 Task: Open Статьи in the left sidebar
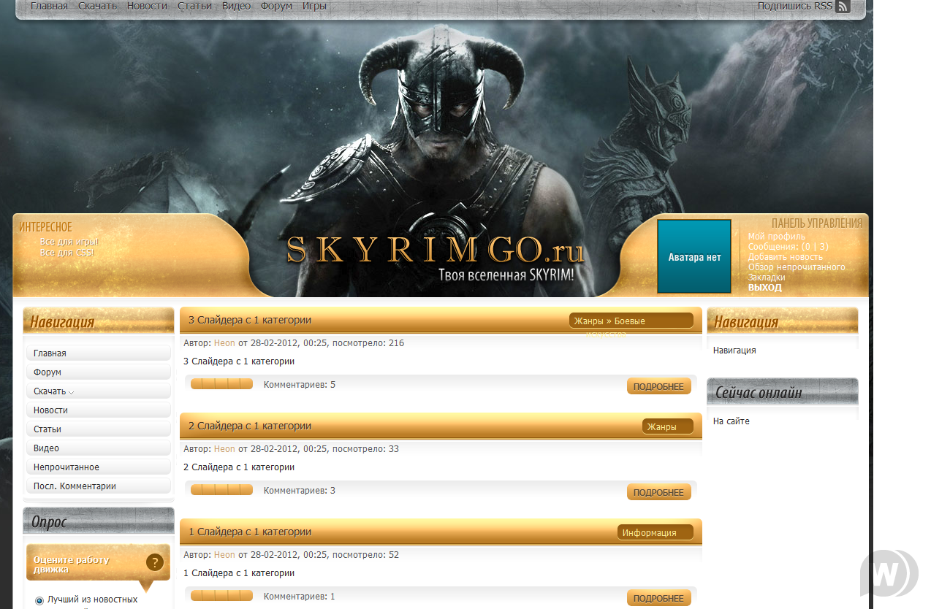[x=99, y=429]
